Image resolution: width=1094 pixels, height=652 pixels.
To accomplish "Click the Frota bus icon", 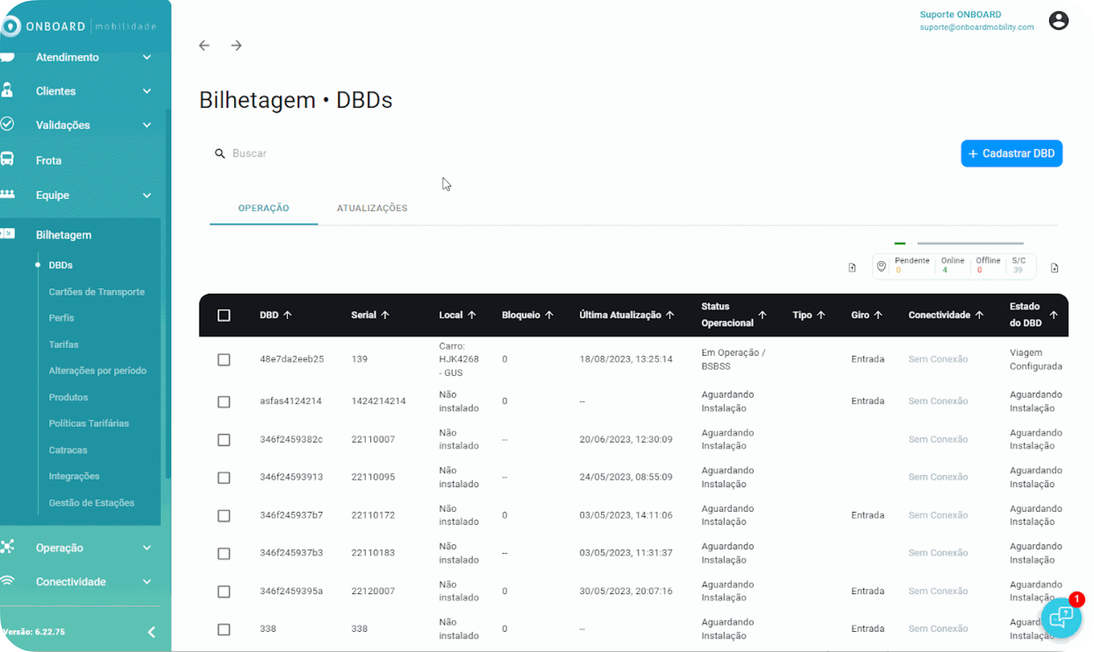I will 7,159.
